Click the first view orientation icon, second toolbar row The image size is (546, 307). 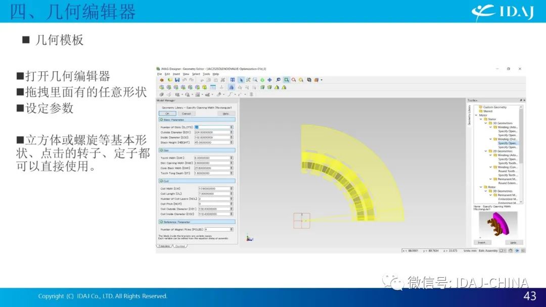click(x=162, y=87)
